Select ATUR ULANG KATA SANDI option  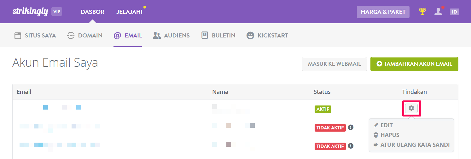[x=411, y=145]
